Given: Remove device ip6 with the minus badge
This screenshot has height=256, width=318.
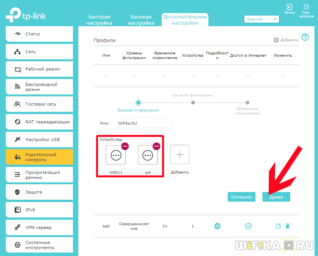Looking at the screenshot, I should pyautogui.click(x=157, y=146).
